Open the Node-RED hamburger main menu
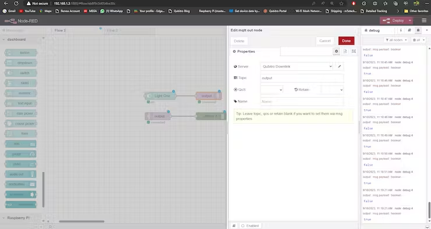The image size is (431, 229). [x=424, y=20]
